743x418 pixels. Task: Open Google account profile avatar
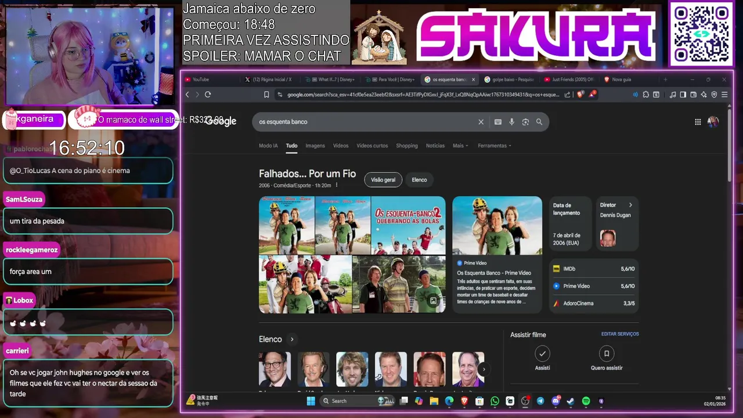coord(713,122)
